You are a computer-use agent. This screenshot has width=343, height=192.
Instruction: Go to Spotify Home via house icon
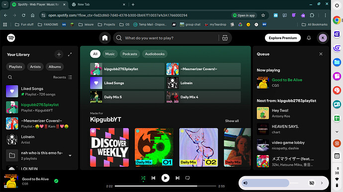point(105,38)
